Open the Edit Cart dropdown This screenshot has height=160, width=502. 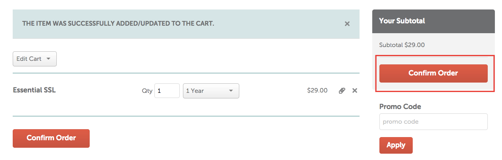[35, 59]
